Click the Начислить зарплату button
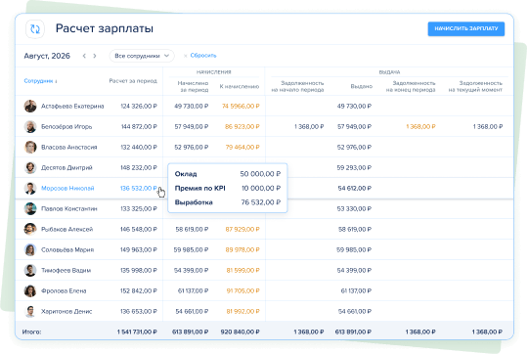The width and height of the screenshot is (528, 354). coord(466,28)
